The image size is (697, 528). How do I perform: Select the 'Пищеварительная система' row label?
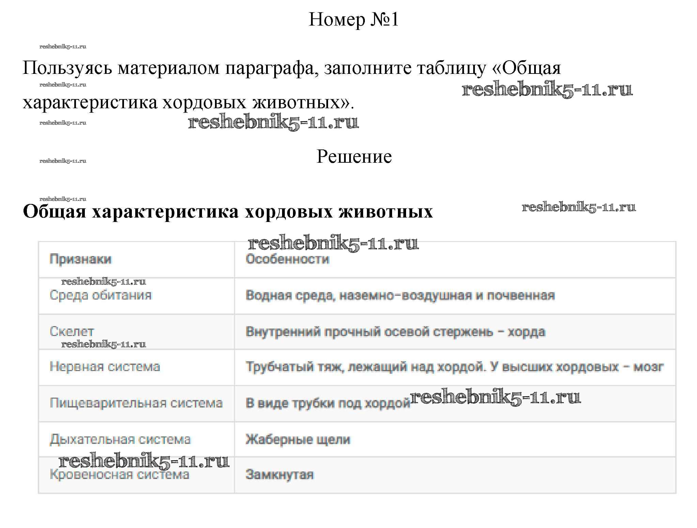[136, 403]
